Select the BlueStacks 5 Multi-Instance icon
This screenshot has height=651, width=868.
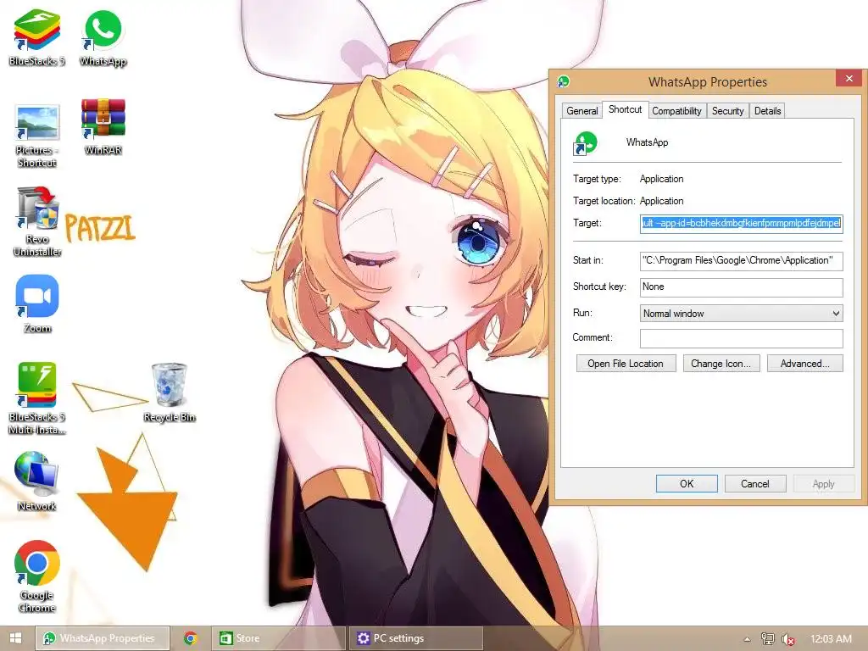coord(36,398)
